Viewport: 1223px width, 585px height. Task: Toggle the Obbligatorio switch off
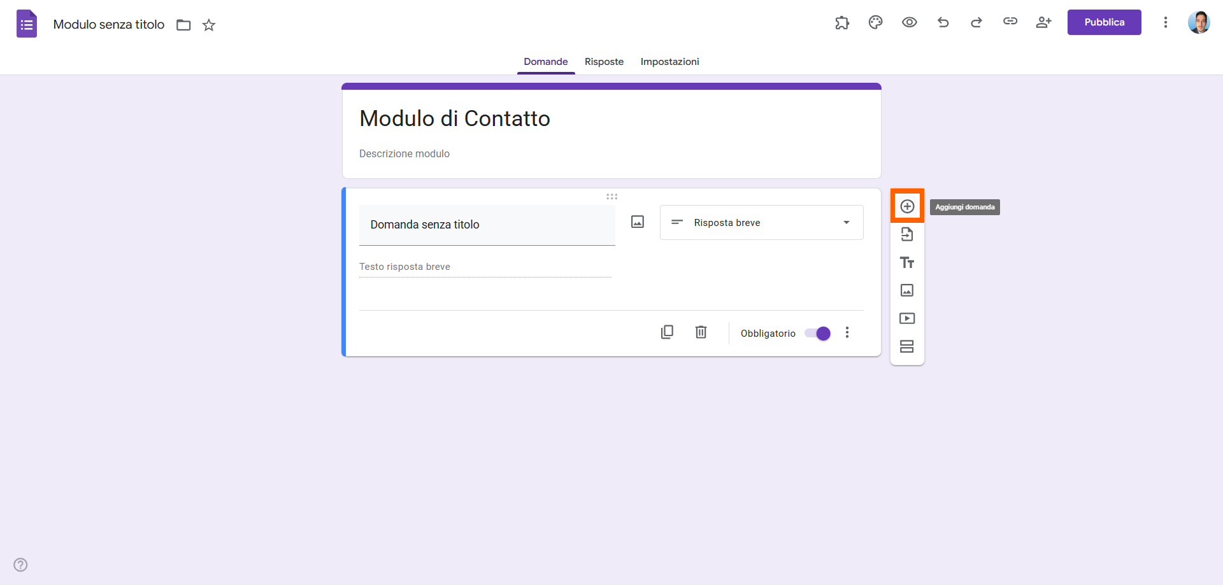[x=818, y=334]
